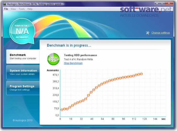Minimize the Benchtown window

point(157,3)
